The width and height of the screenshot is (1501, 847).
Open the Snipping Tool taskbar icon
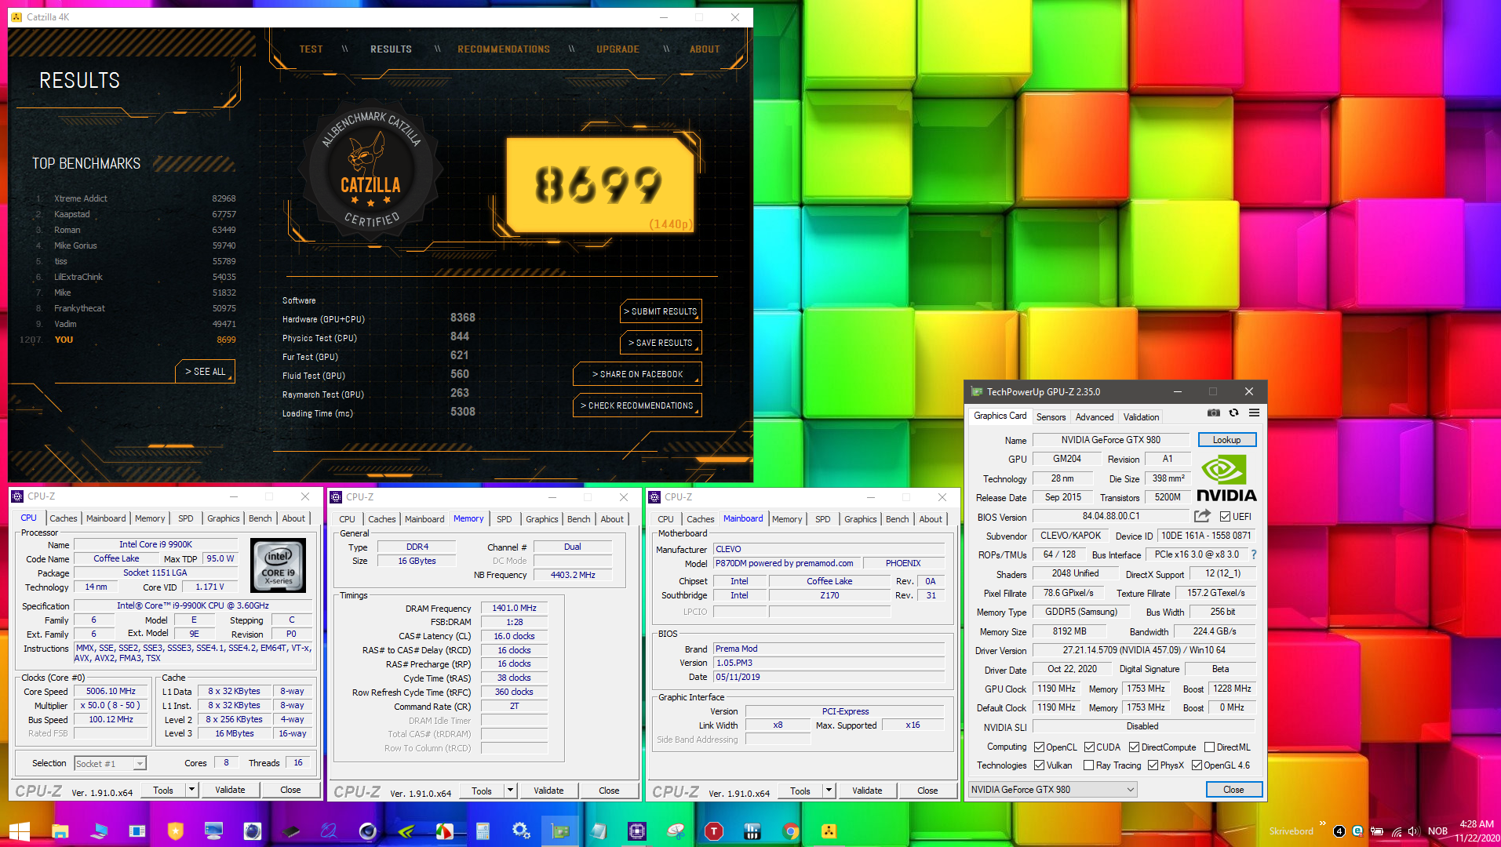tap(675, 831)
